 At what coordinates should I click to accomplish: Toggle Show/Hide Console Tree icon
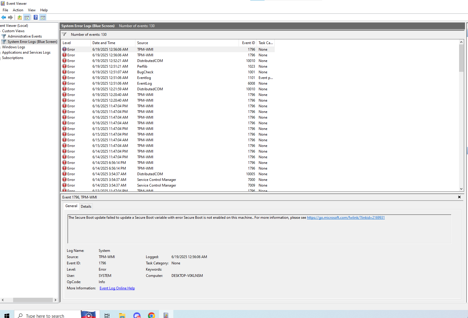tap(27, 17)
